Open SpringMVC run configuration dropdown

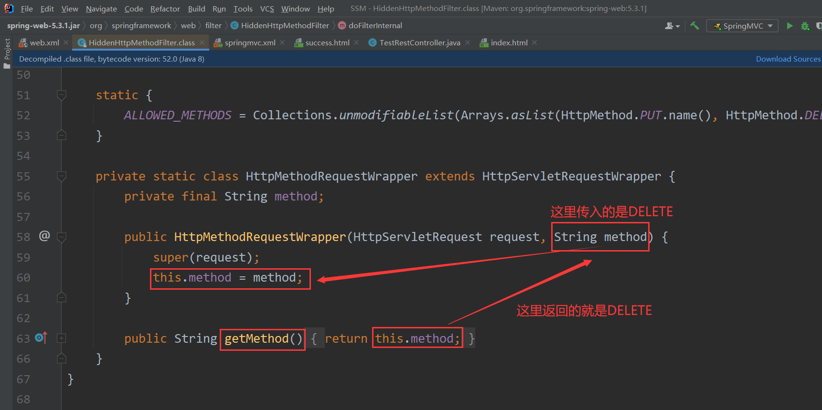(742, 26)
